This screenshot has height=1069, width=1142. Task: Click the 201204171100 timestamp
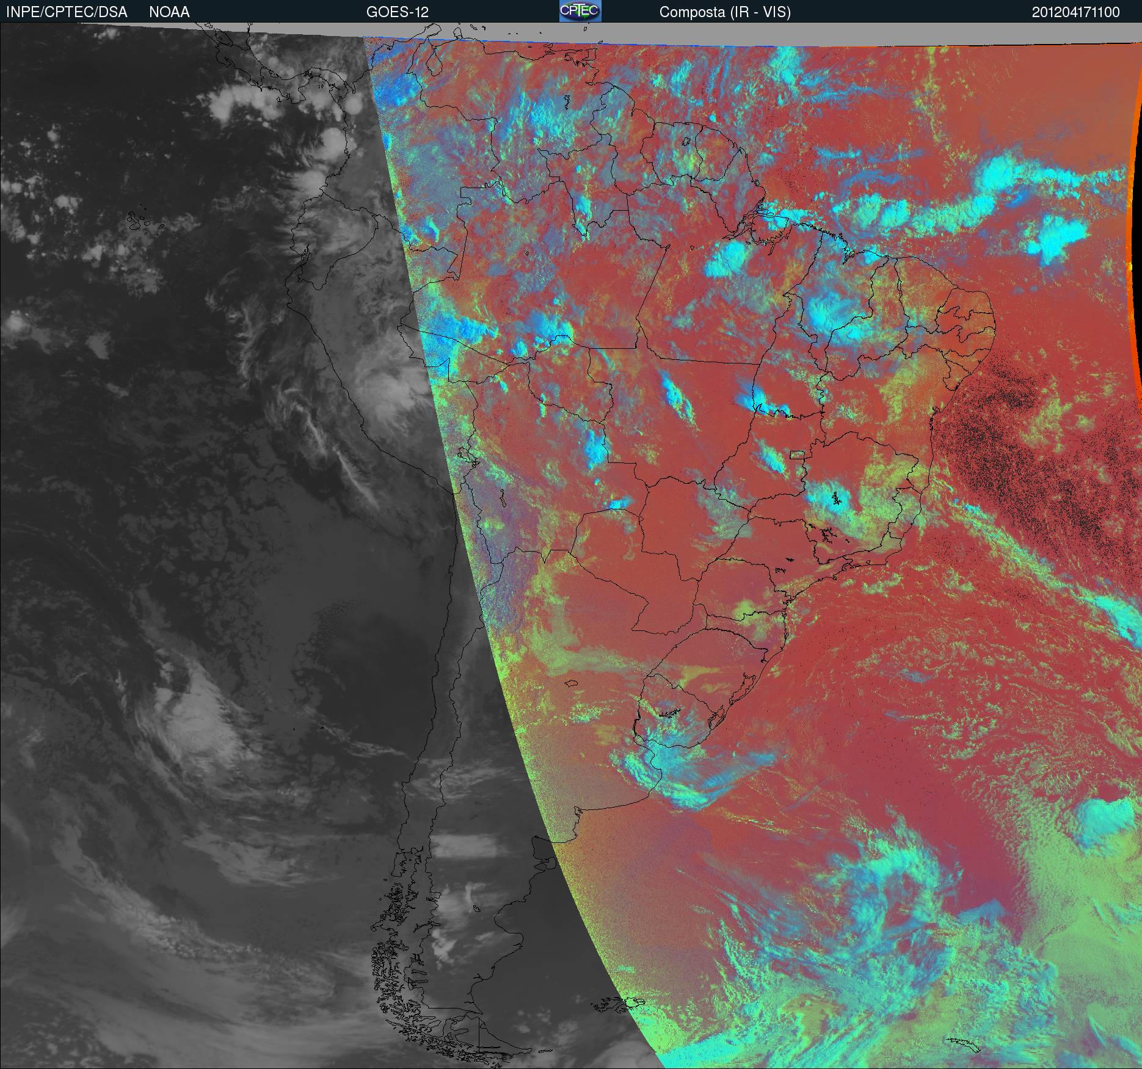click(x=1076, y=12)
